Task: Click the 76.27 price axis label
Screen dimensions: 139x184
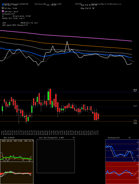Action: (135, 106)
